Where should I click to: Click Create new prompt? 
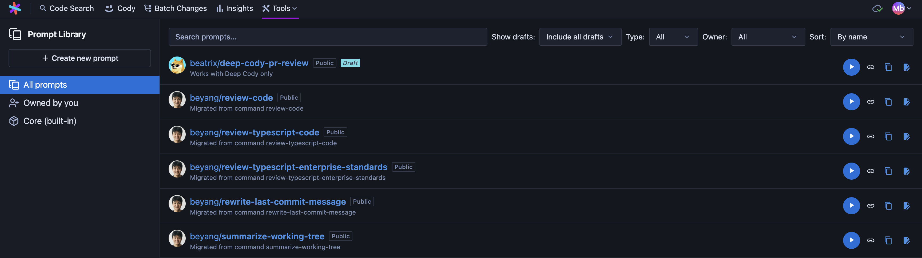pyautogui.click(x=80, y=58)
